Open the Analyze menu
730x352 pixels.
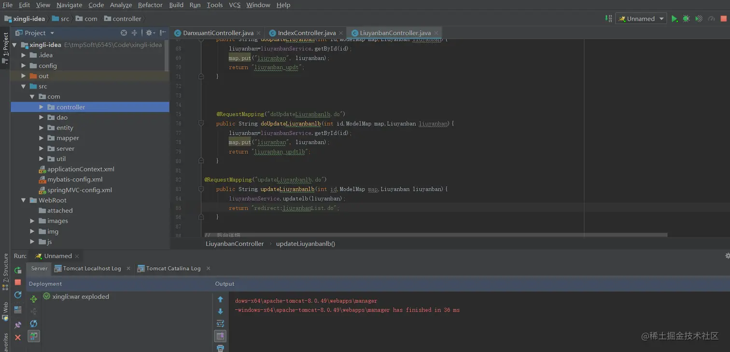121,5
